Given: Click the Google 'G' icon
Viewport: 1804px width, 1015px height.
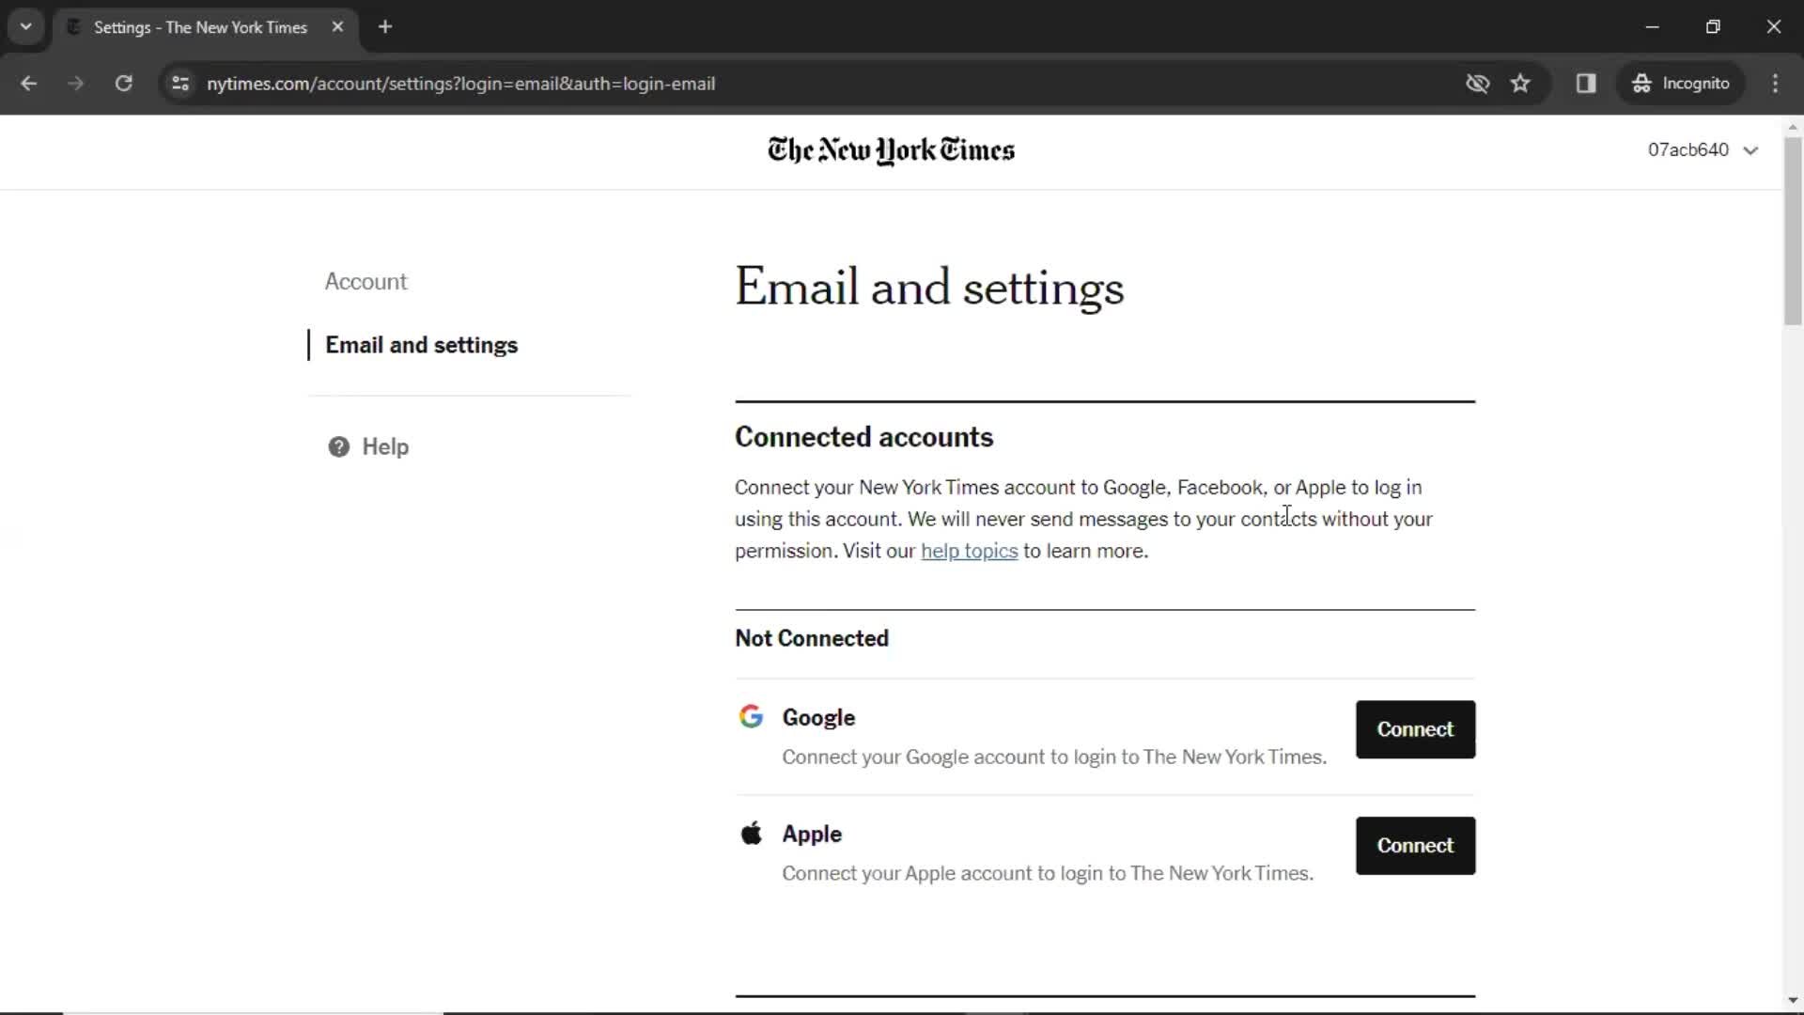Looking at the screenshot, I should (750, 718).
